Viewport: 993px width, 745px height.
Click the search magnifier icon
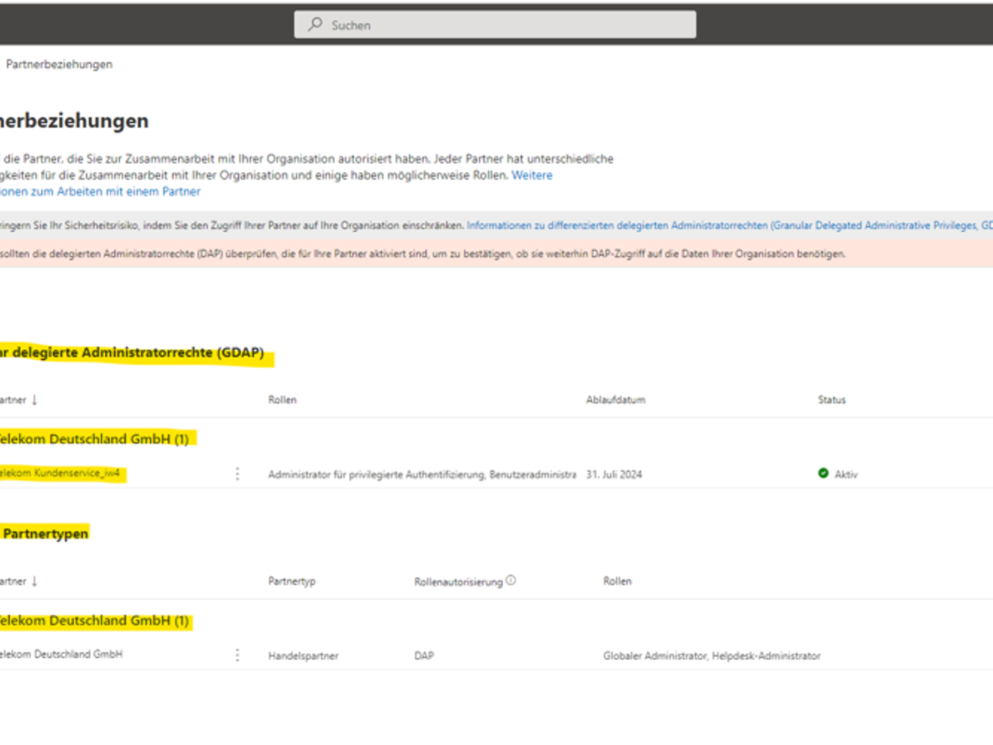tap(315, 24)
